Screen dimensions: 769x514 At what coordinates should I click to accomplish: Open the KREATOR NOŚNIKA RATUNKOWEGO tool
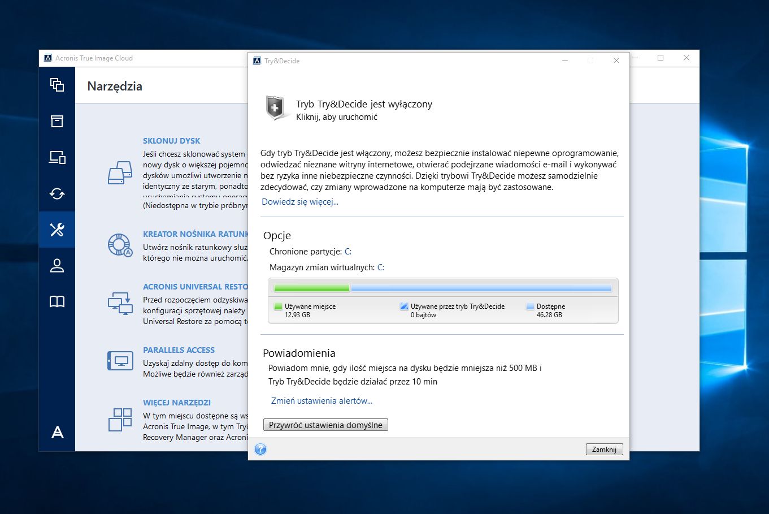click(x=195, y=234)
